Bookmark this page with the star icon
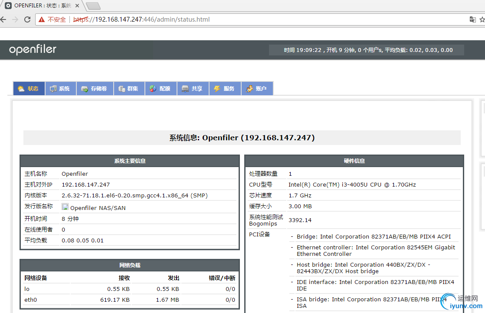Screen dimensions: 485x313 point(482,19)
